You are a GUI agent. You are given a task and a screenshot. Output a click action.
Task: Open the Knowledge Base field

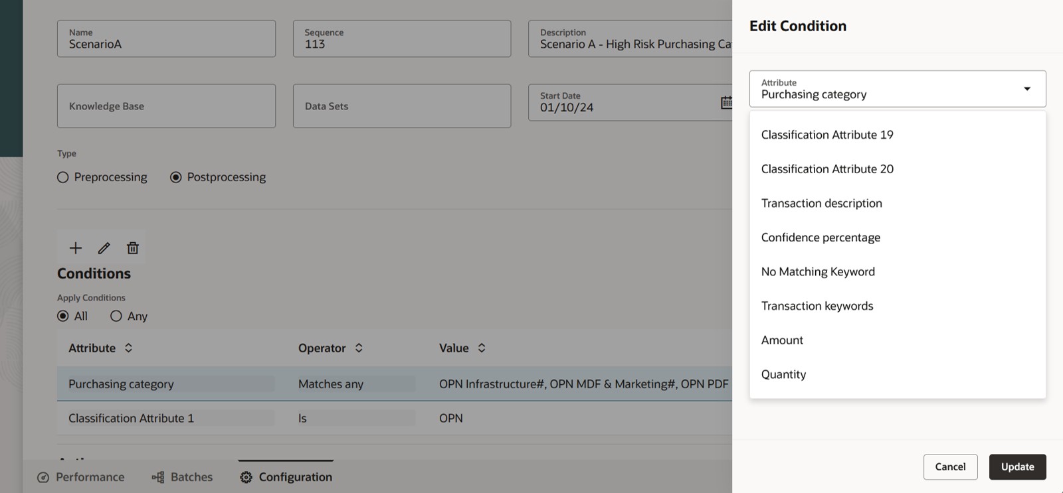(166, 106)
